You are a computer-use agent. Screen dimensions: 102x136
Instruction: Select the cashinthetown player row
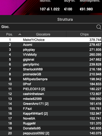[51, 94]
